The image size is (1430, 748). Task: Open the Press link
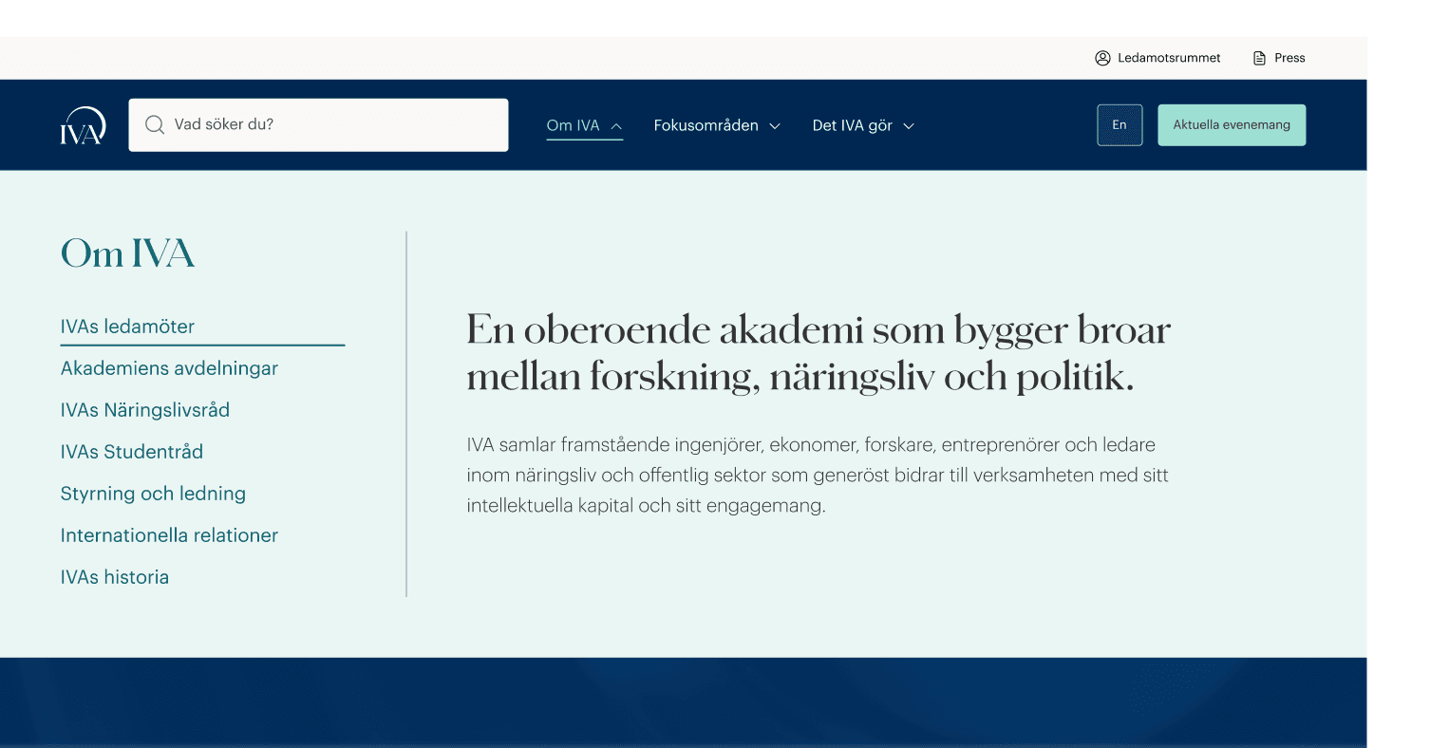coord(1289,58)
